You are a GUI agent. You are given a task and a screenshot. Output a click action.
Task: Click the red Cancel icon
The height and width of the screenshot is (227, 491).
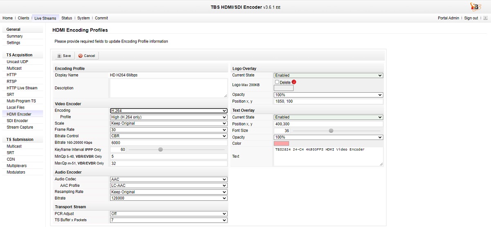tap(80, 56)
